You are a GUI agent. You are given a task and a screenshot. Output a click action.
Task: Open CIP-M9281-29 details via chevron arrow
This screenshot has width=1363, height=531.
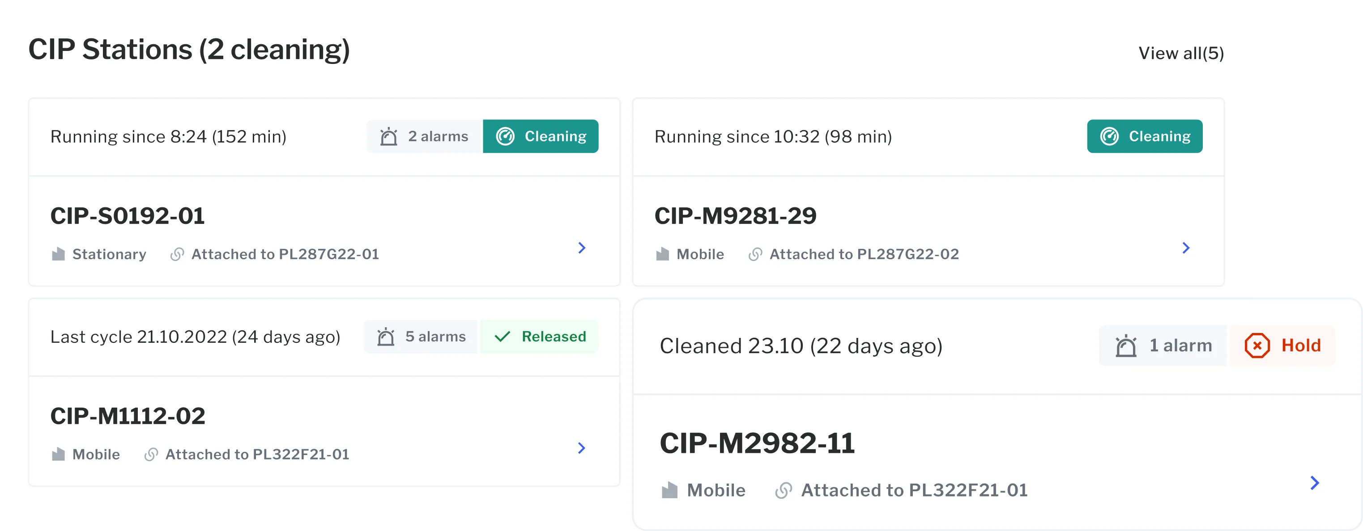click(x=1186, y=248)
